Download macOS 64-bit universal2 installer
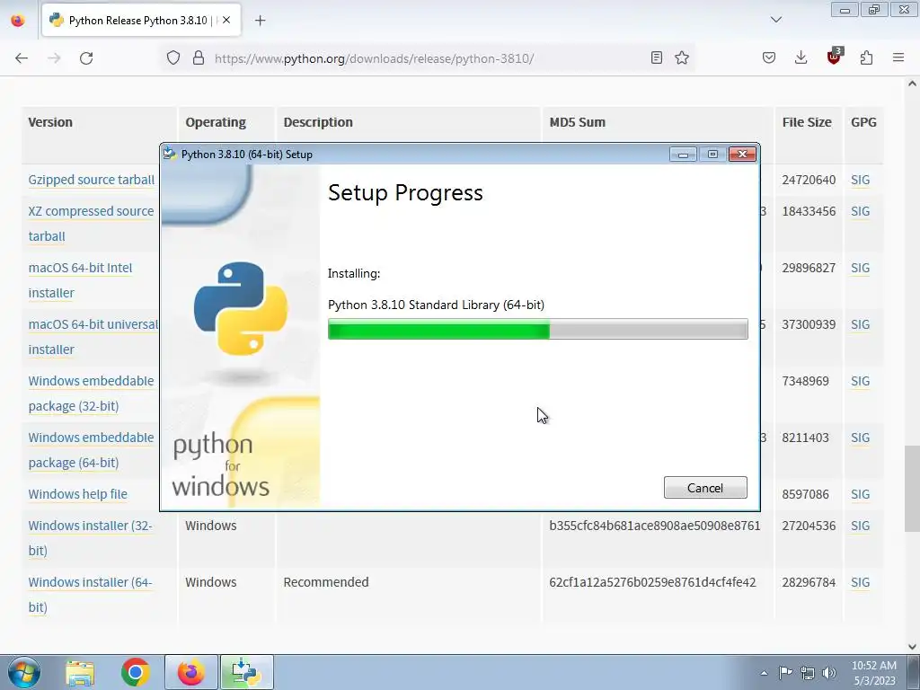The height and width of the screenshot is (690, 920). [x=93, y=337]
